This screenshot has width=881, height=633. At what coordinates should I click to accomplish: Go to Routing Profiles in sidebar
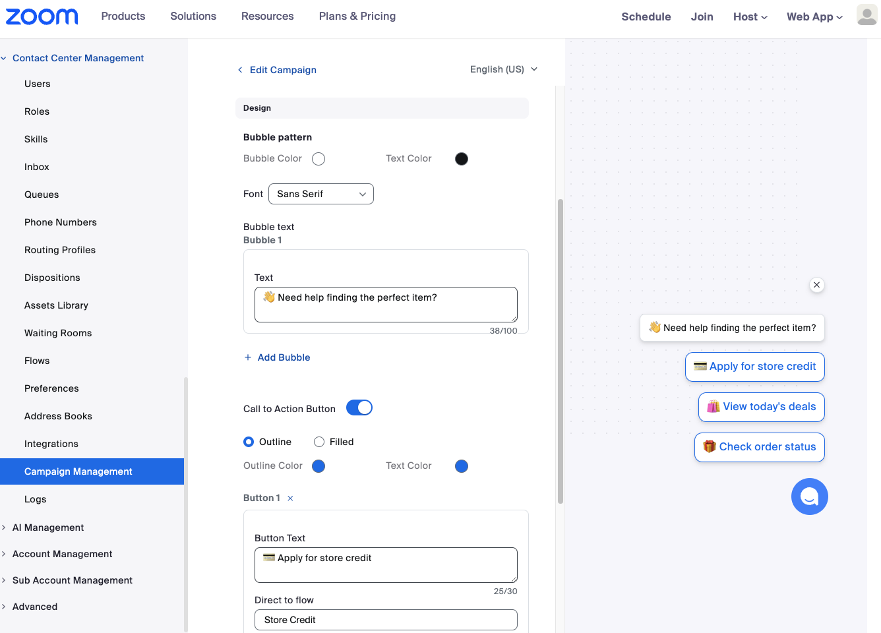tap(60, 250)
